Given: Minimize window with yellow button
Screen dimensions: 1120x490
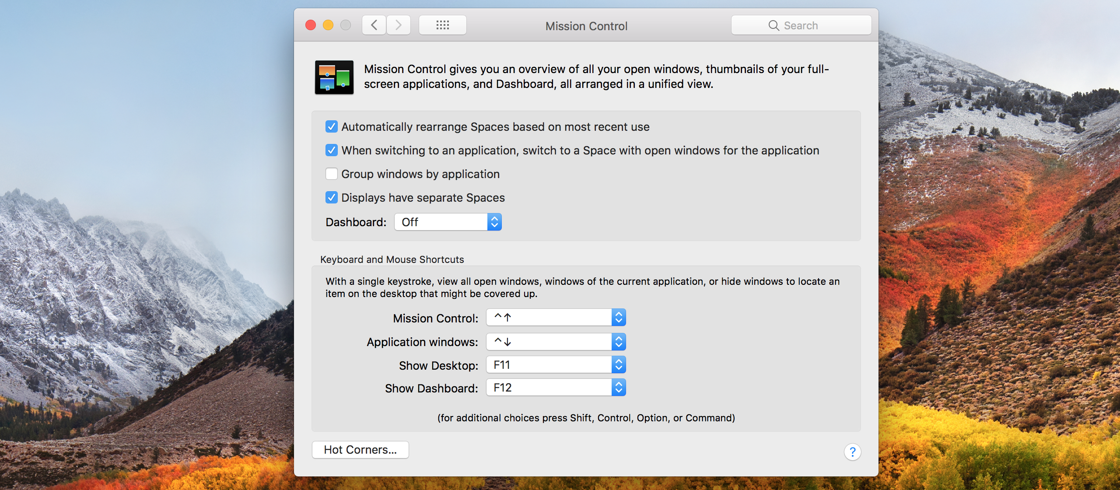Looking at the screenshot, I should tap(328, 25).
